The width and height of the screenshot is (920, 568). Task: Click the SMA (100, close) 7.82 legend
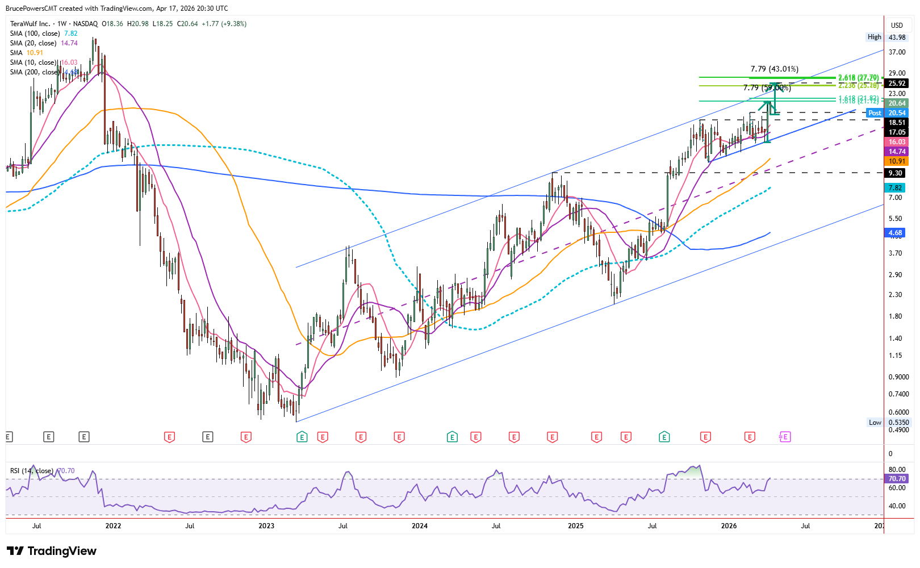click(44, 34)
